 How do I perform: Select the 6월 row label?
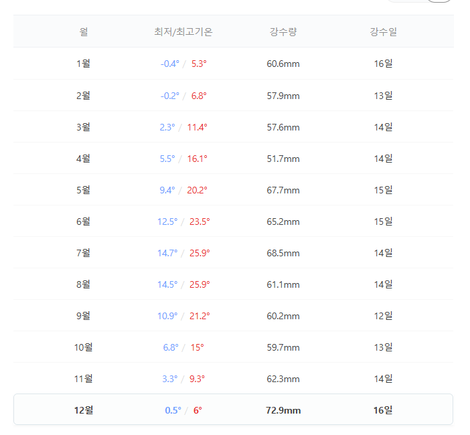83,222
